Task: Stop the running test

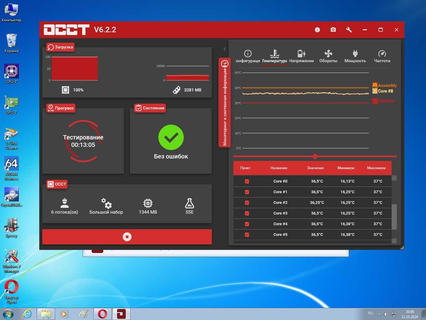Action: coord(127,237)
